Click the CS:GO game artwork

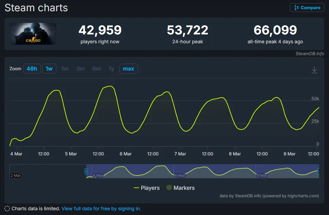(33, 34)
